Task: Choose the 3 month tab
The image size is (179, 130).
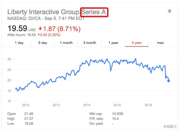Action: pyautogui.click(x=90, y=43)
